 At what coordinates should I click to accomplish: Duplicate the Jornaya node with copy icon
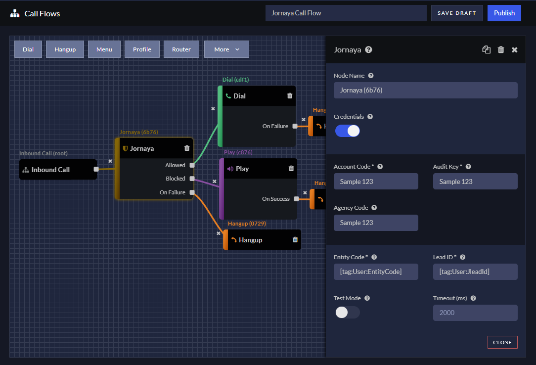(487, 49)
